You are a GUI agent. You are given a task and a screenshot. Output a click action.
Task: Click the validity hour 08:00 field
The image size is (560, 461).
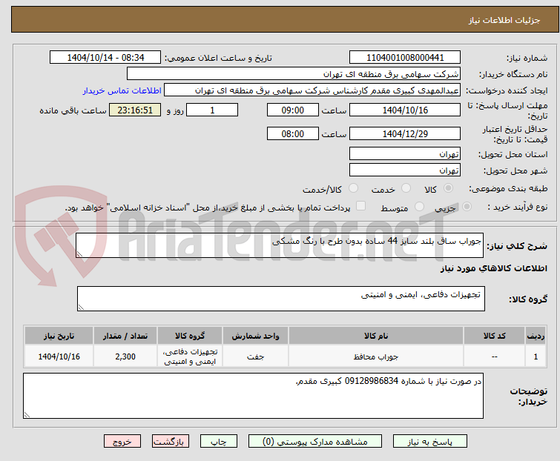[293, 133]
